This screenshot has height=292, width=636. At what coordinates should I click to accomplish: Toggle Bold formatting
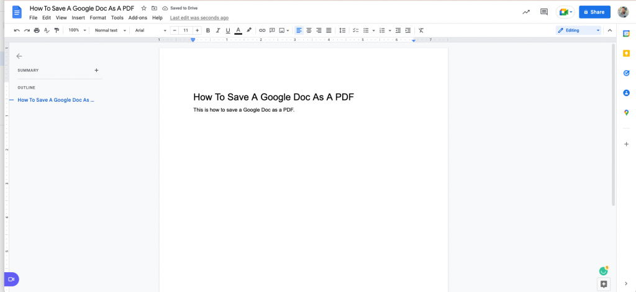(208, 30)
